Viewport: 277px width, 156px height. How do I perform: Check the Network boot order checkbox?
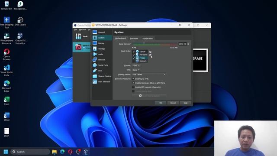coord(134,61)
